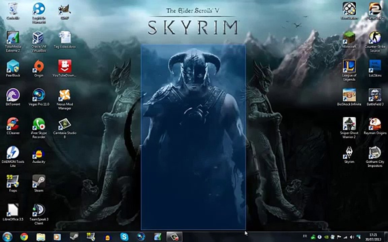Open iFree Skype Recorder shortcut
The height and width of the screenshot is (242, 388).
click(39, 128)
